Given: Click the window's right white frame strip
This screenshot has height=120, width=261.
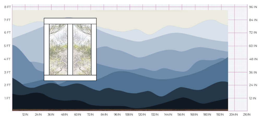Looking at the screenshot, I should coord(94,49).
